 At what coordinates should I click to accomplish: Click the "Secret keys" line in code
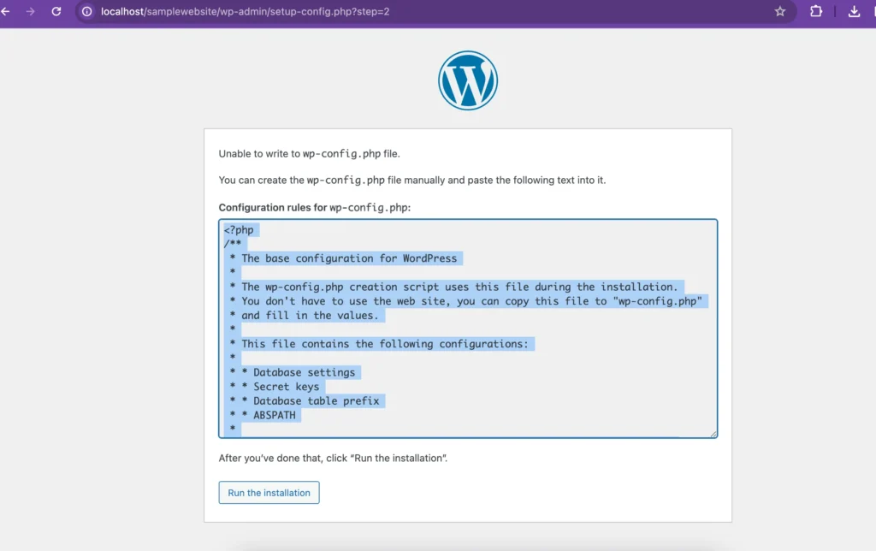coord(286,387)
